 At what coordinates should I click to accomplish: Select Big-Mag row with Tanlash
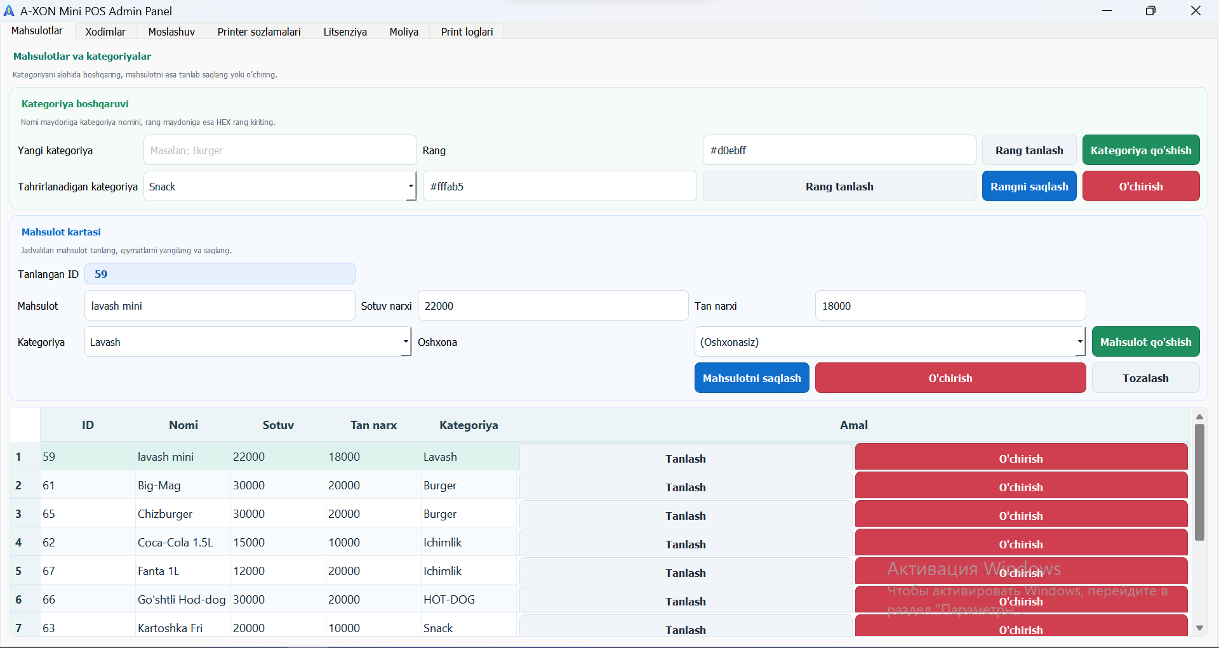tap(685, 487)
